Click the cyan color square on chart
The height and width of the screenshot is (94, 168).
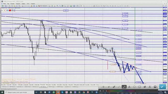pyautogui.click(x=8, y=10)
